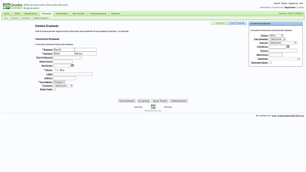Toggle the Supervisor Global checkbox

271,63
